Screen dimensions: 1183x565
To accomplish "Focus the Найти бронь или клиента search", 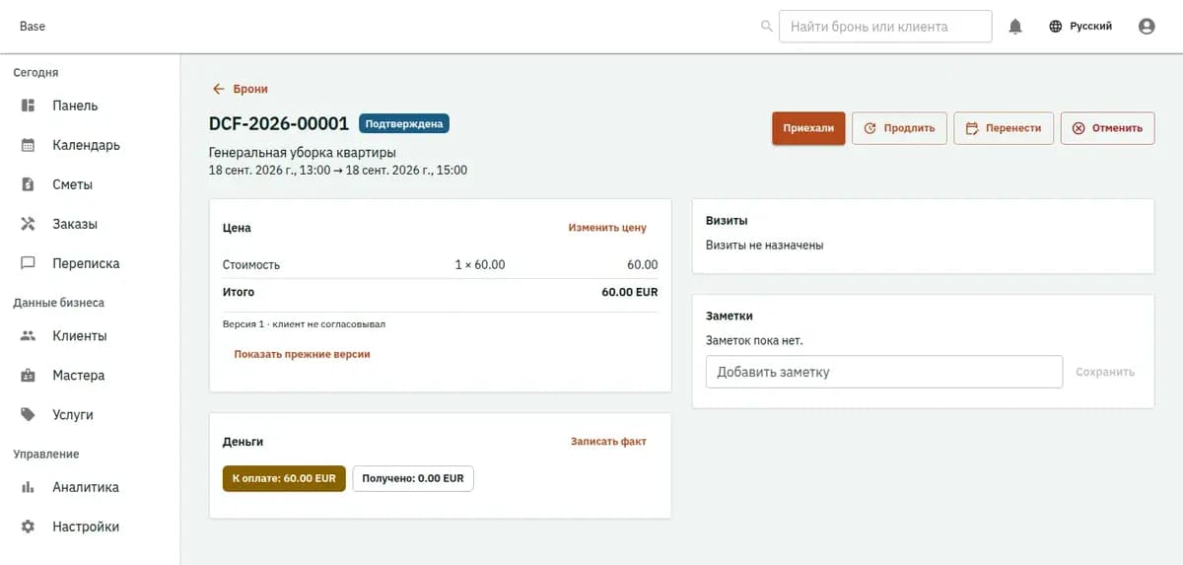I will pyautogui.click(x=885, y=27).
